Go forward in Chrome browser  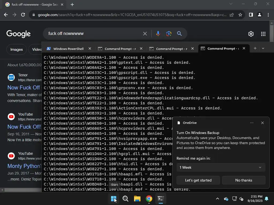[x=14, y=15]
